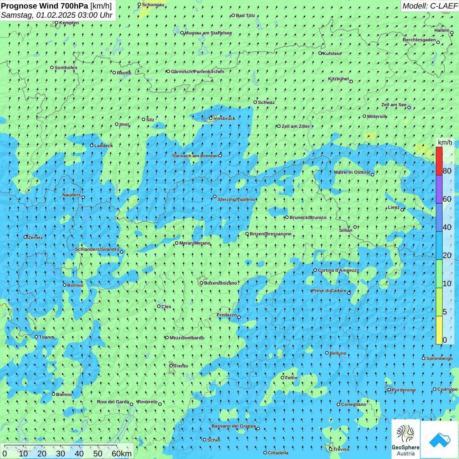This screenshot has width=459, height=459.
Task: Click the 'Sterzing/Vipiteno' label
Action: tap(236, 199)
